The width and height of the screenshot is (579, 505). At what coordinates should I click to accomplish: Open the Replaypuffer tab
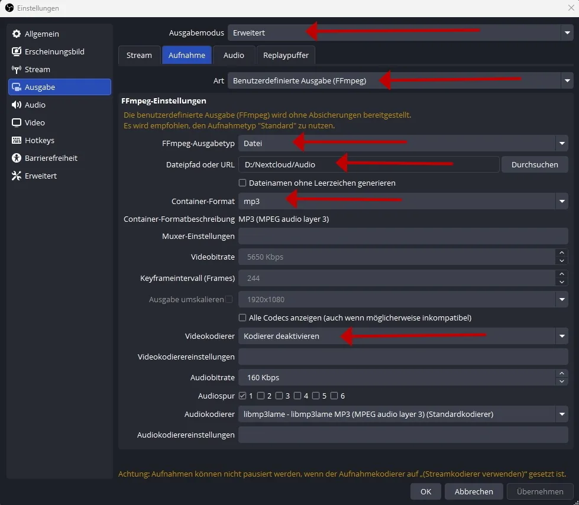point(286,55)
